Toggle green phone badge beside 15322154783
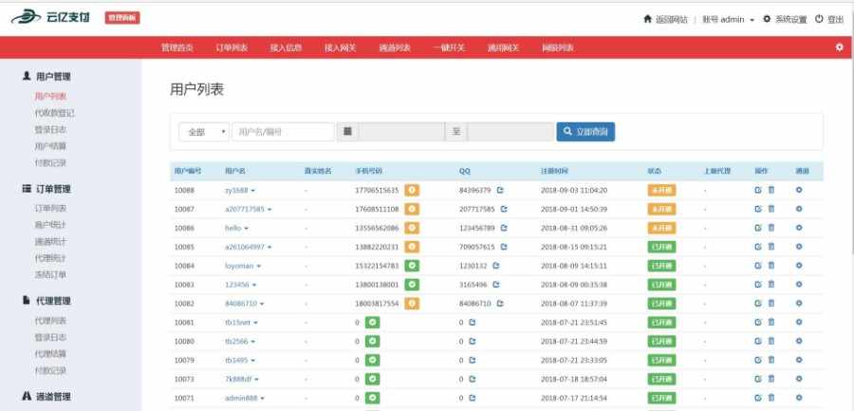 pos(413,266)
